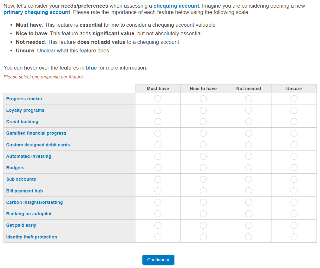
Task: Rate Carbon insights/offsetting as Not needed
Action: (x=249, y=202)
